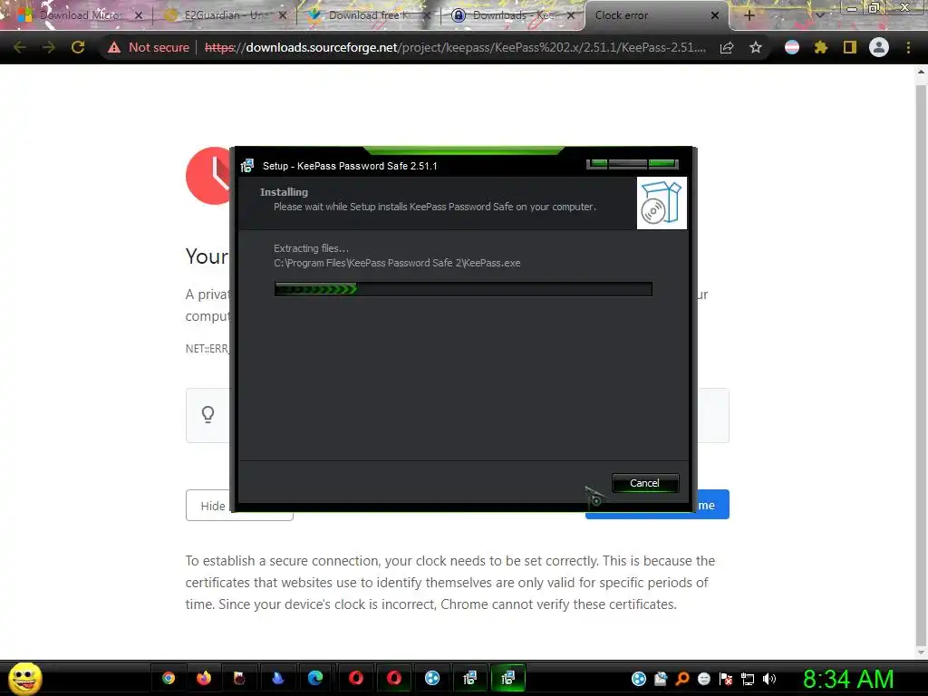Toggle the Chrome side panel icon
The image size is (928, 696).
[850, 47]
